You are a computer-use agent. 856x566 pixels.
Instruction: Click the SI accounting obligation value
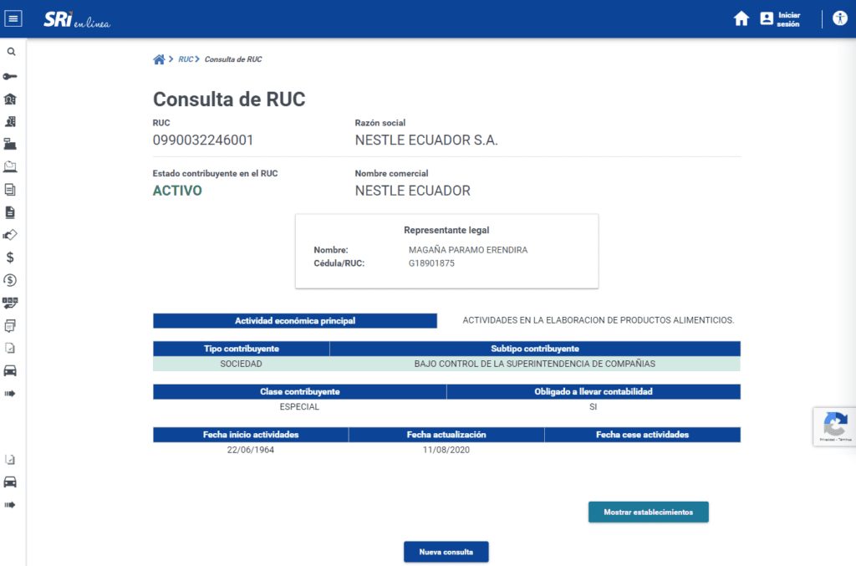[594, 407]
